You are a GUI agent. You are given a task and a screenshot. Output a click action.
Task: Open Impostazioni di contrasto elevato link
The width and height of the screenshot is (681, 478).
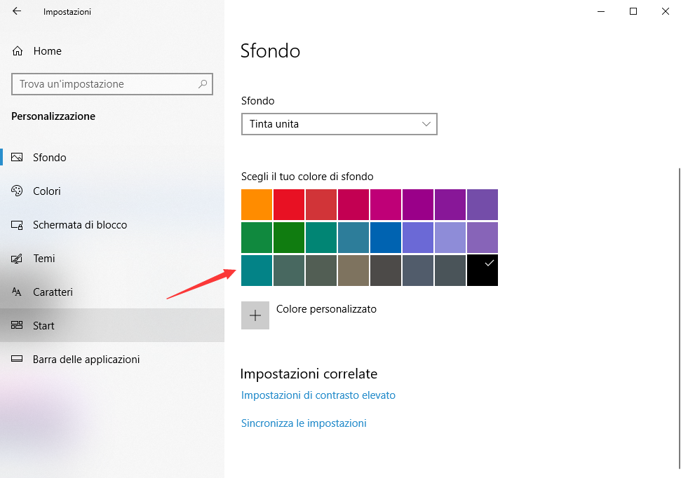(x=318, y=395)
